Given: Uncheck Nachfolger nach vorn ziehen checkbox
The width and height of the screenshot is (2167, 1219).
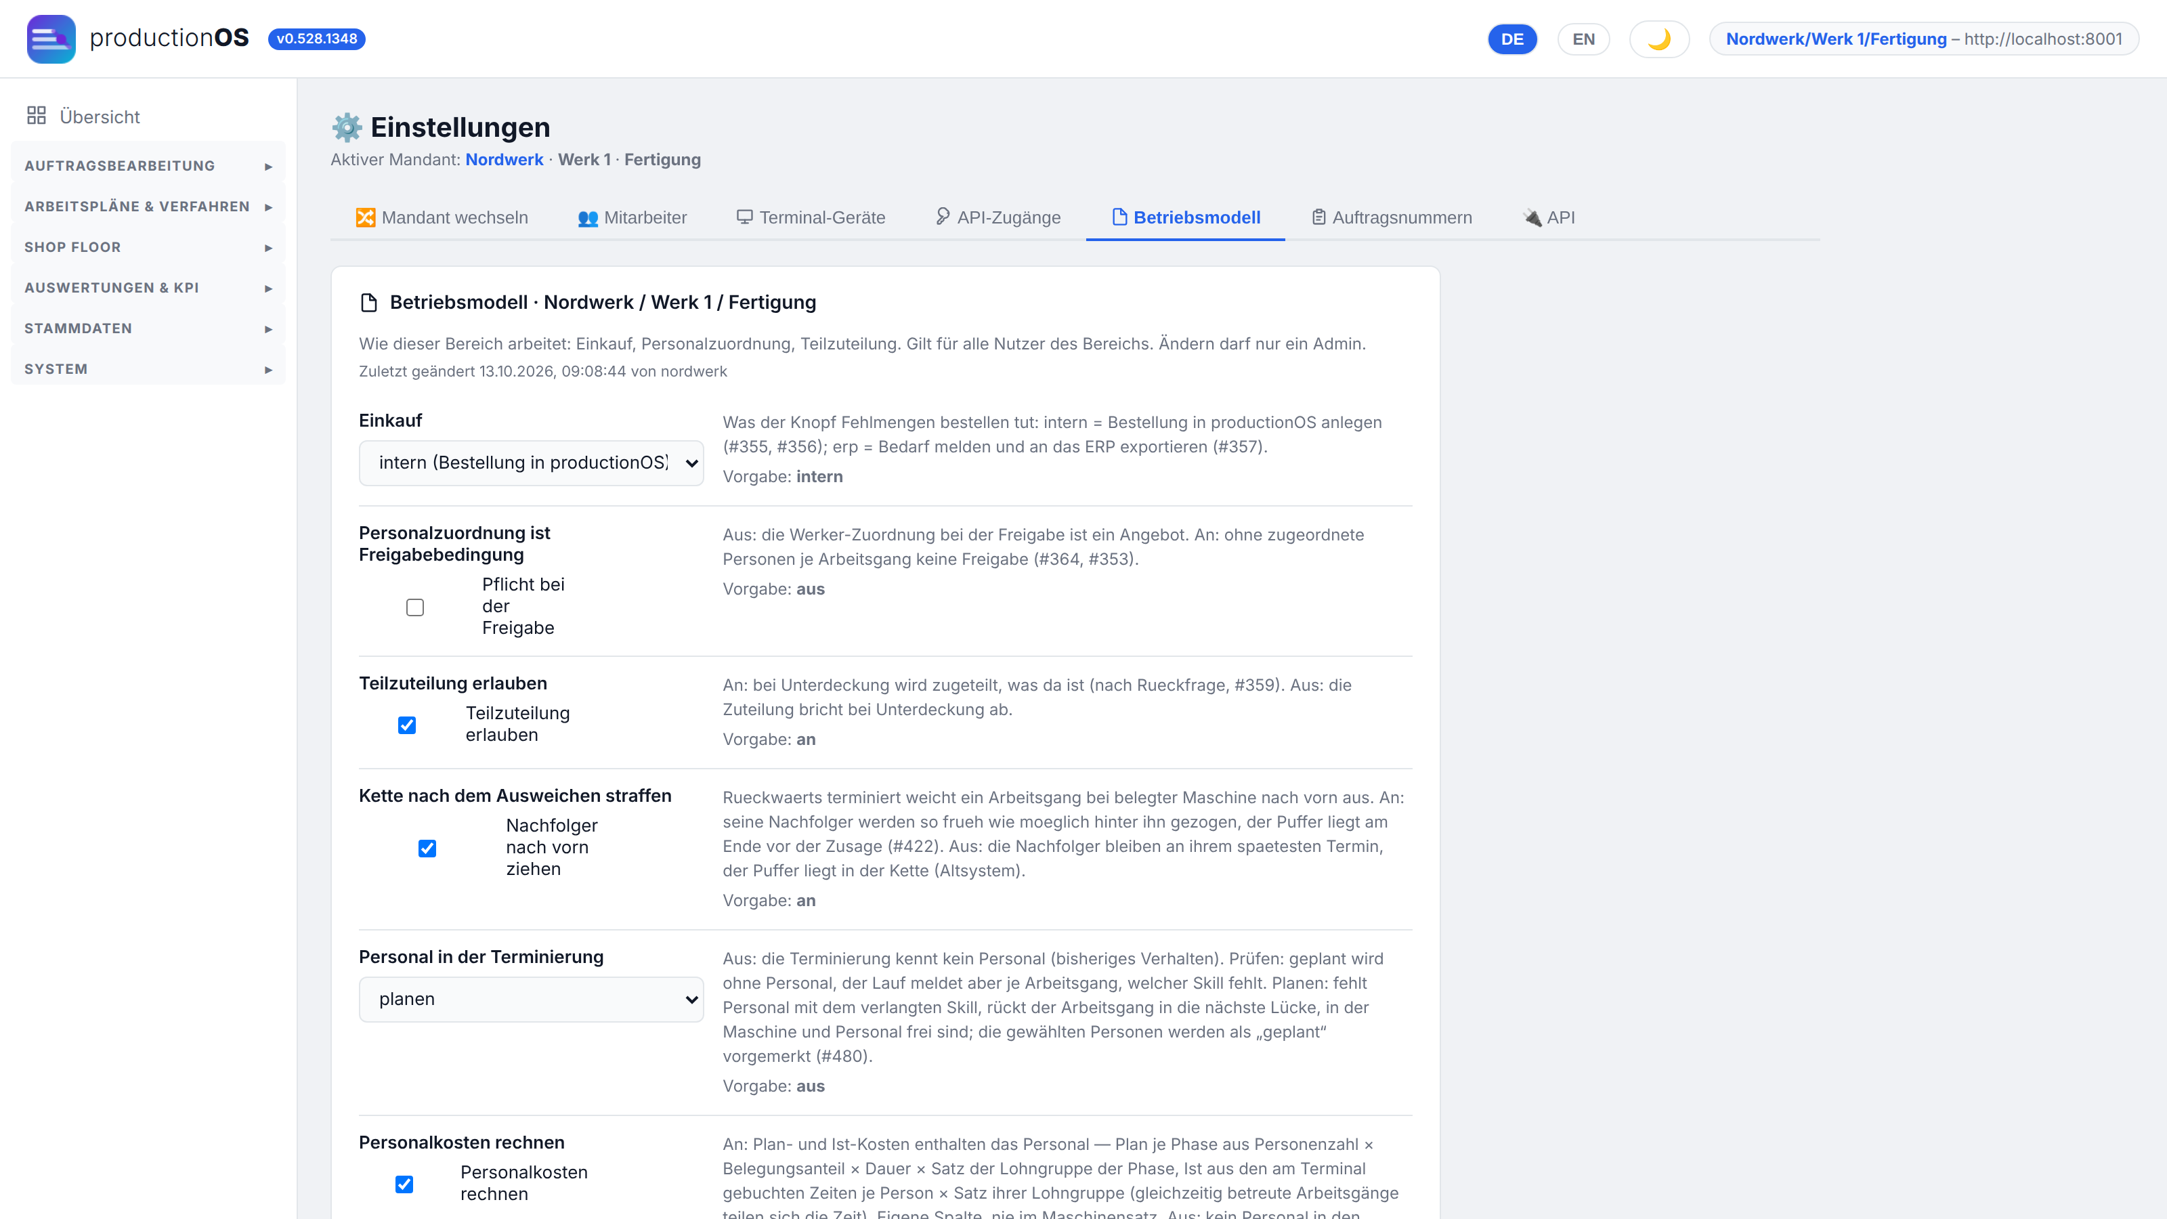Looking at the screenshot, I should (427, 848).
